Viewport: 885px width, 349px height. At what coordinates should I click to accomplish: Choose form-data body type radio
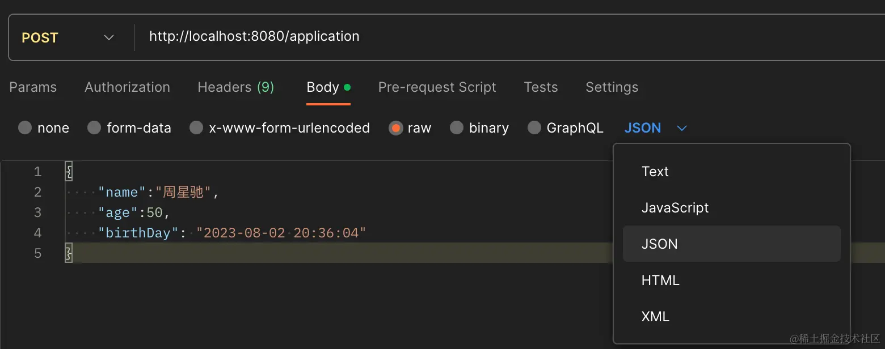94,128
